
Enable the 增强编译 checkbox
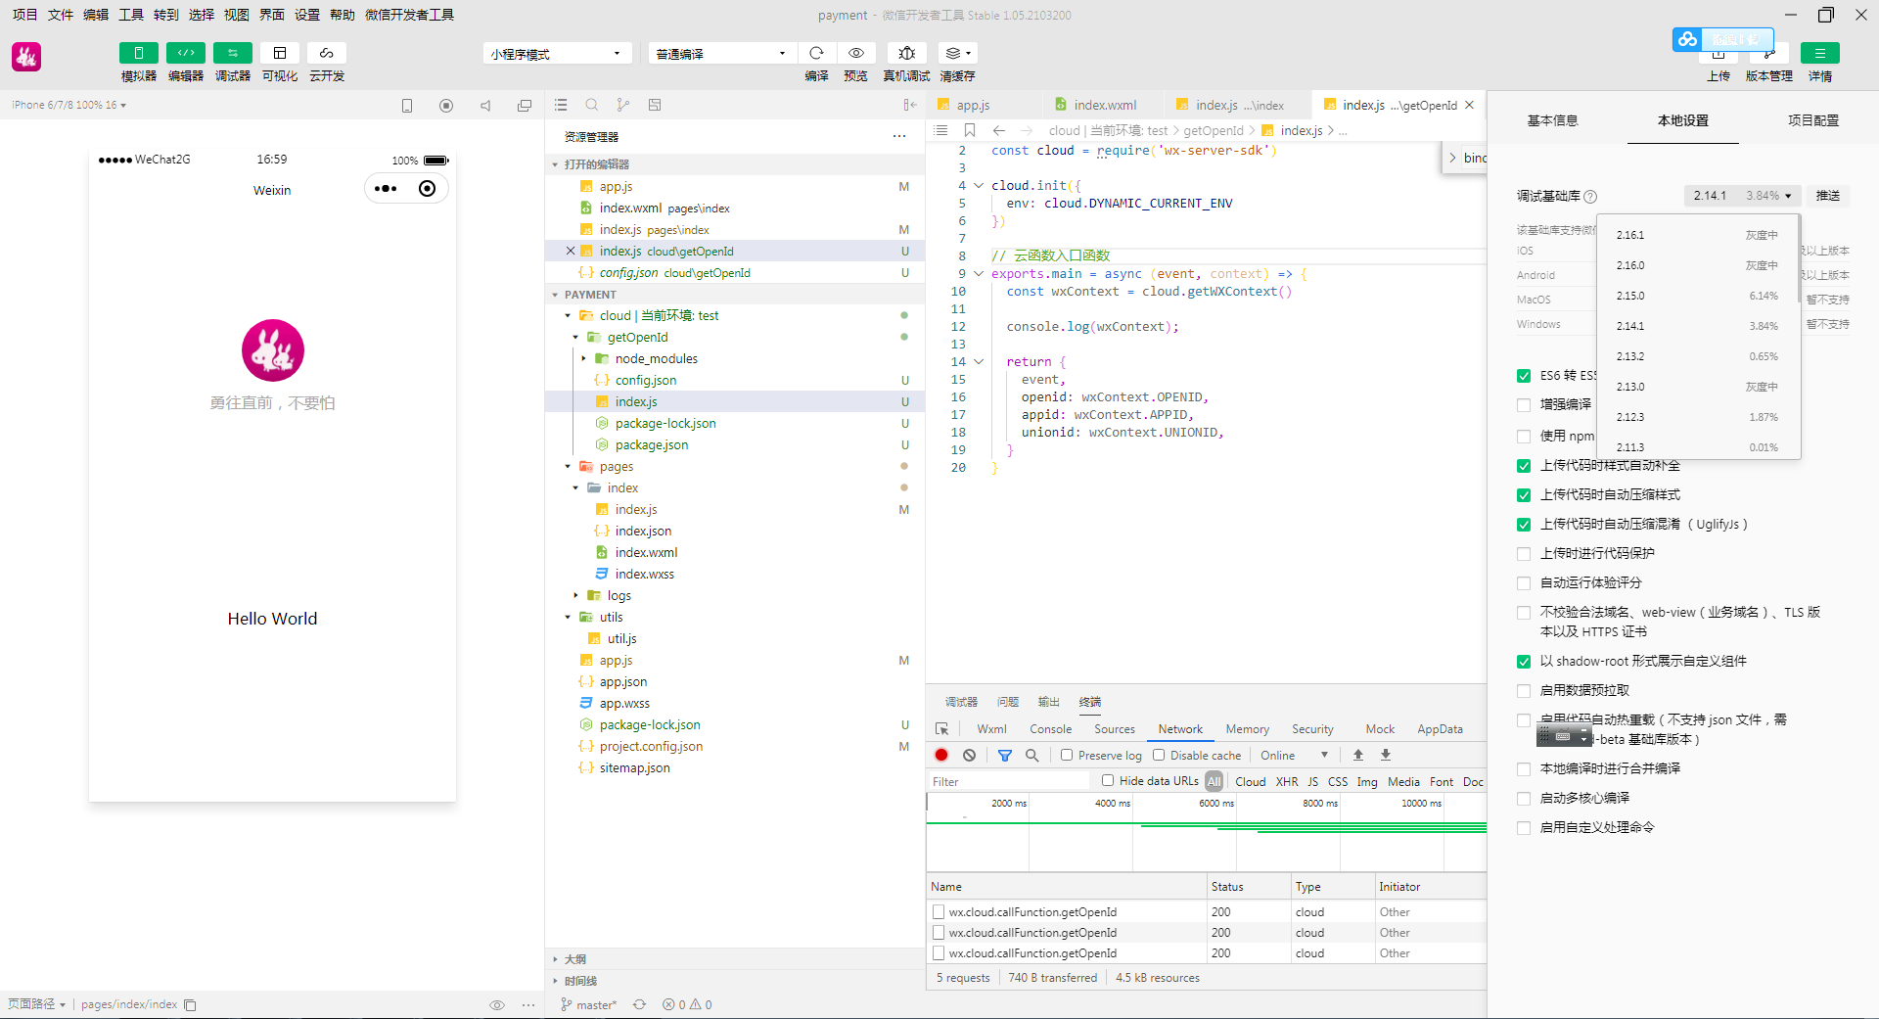point(1524,405)
